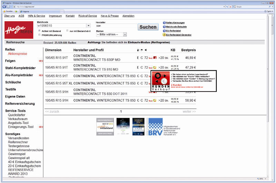Refresh the page with the blue arrows icon

tap(227, 7)
